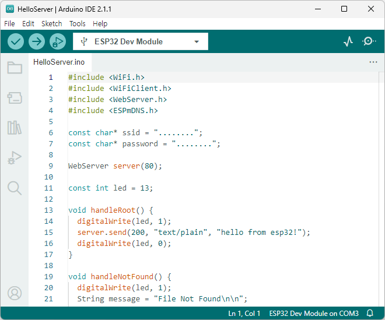
Task: Click the digitalWrite(led, 0); line
Action: (124, 244)
